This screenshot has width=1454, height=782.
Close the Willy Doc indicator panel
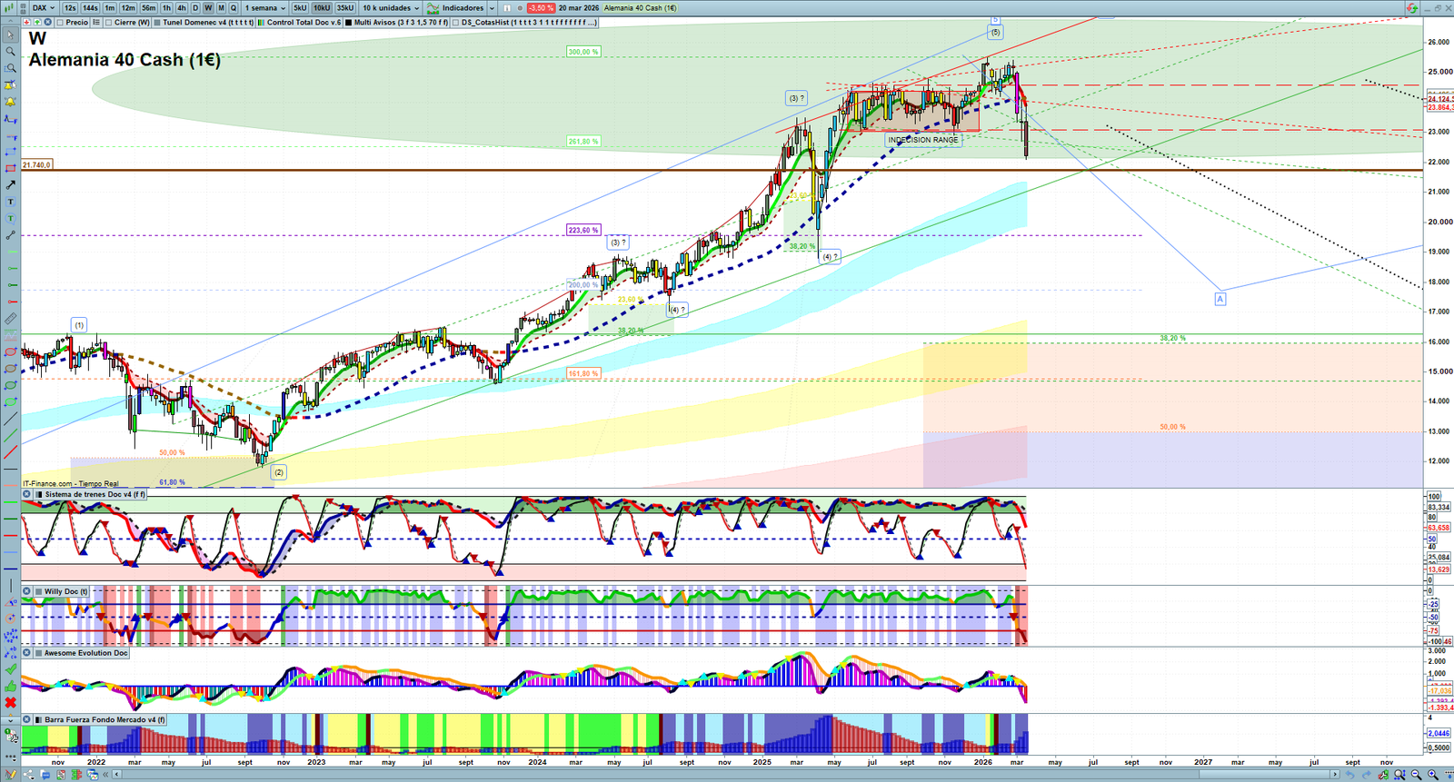coord(27,591)
